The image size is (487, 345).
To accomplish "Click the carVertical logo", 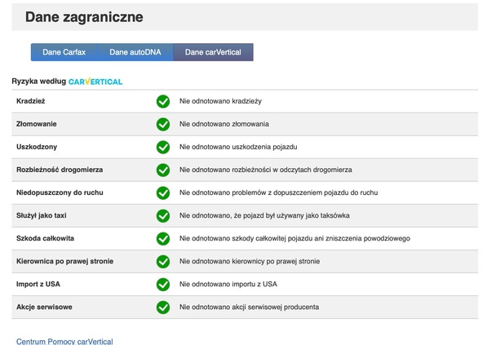I will tap(95, 82).
